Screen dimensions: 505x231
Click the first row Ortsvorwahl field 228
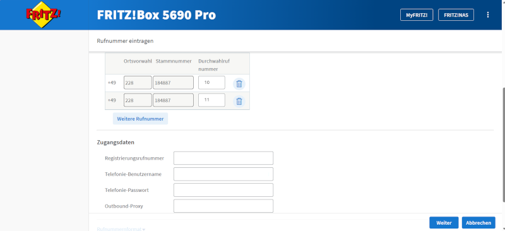pyautogui.click(x=138, y=83)
